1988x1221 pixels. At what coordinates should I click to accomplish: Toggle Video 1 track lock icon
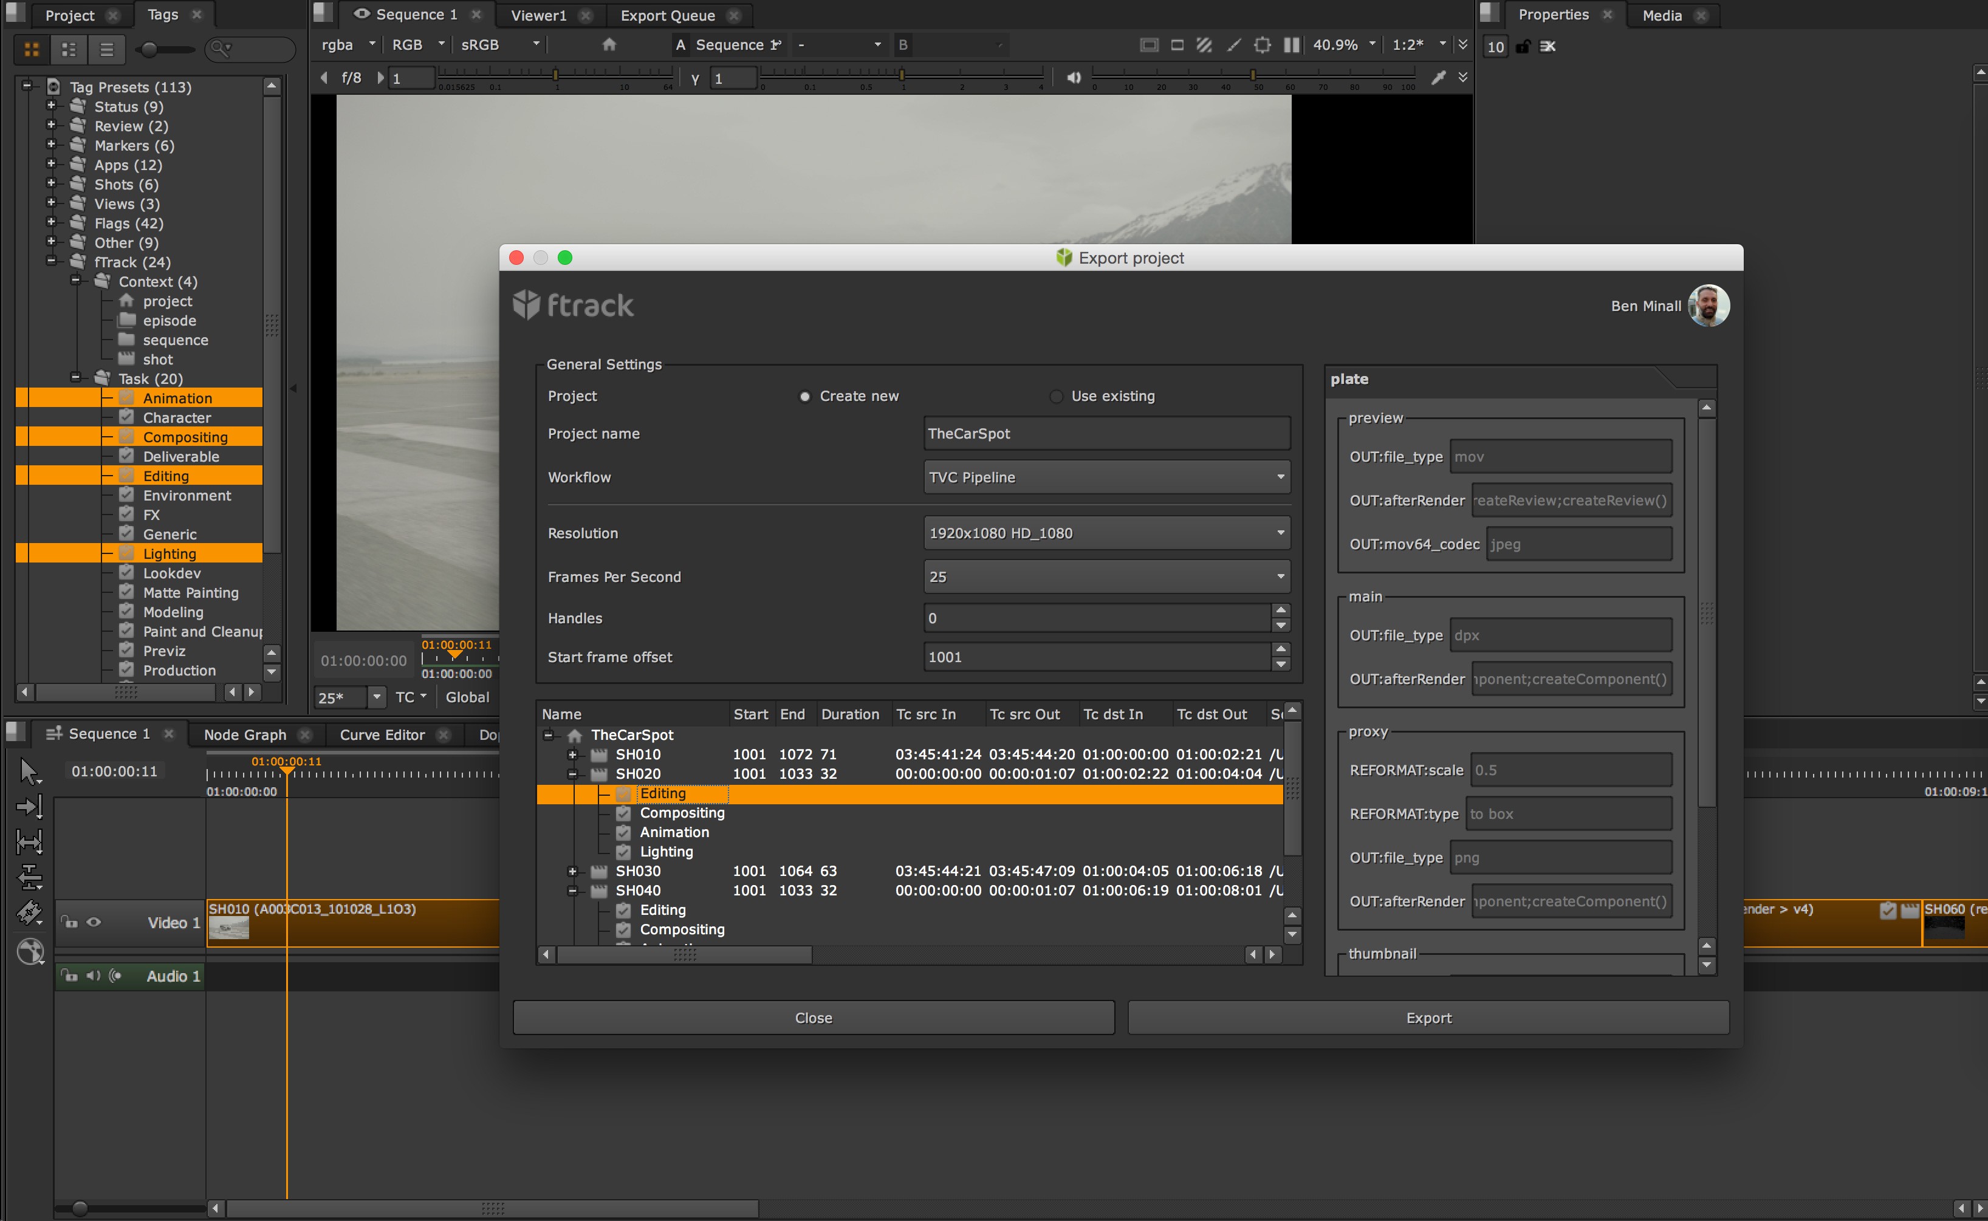[x=70, y=922]
